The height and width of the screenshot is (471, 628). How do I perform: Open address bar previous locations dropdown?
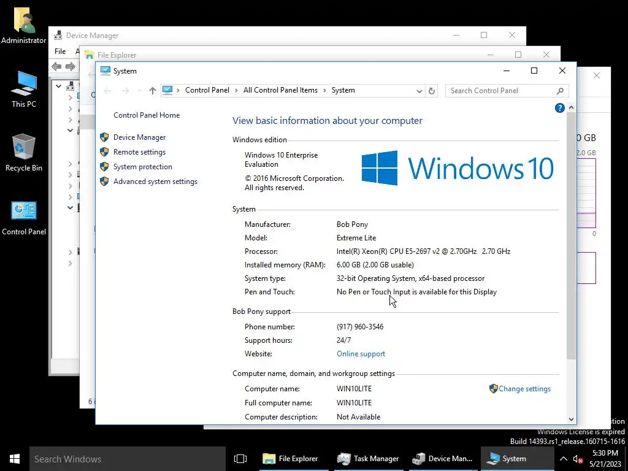pyautogui.click(x=419, y=91)
